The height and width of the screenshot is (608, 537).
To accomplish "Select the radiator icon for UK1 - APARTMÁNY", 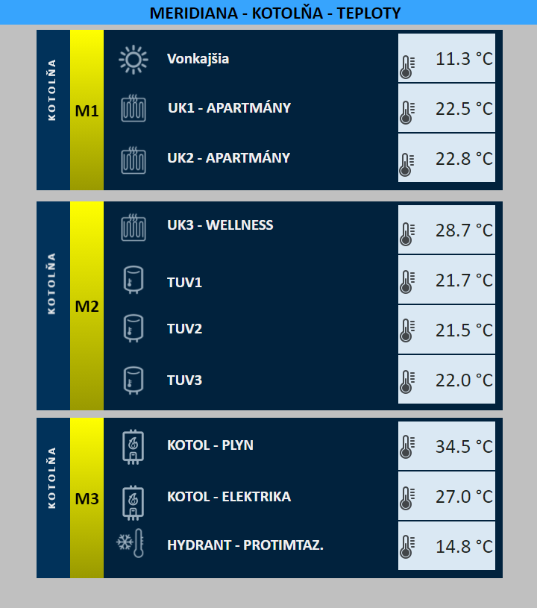I will (134, 108).
